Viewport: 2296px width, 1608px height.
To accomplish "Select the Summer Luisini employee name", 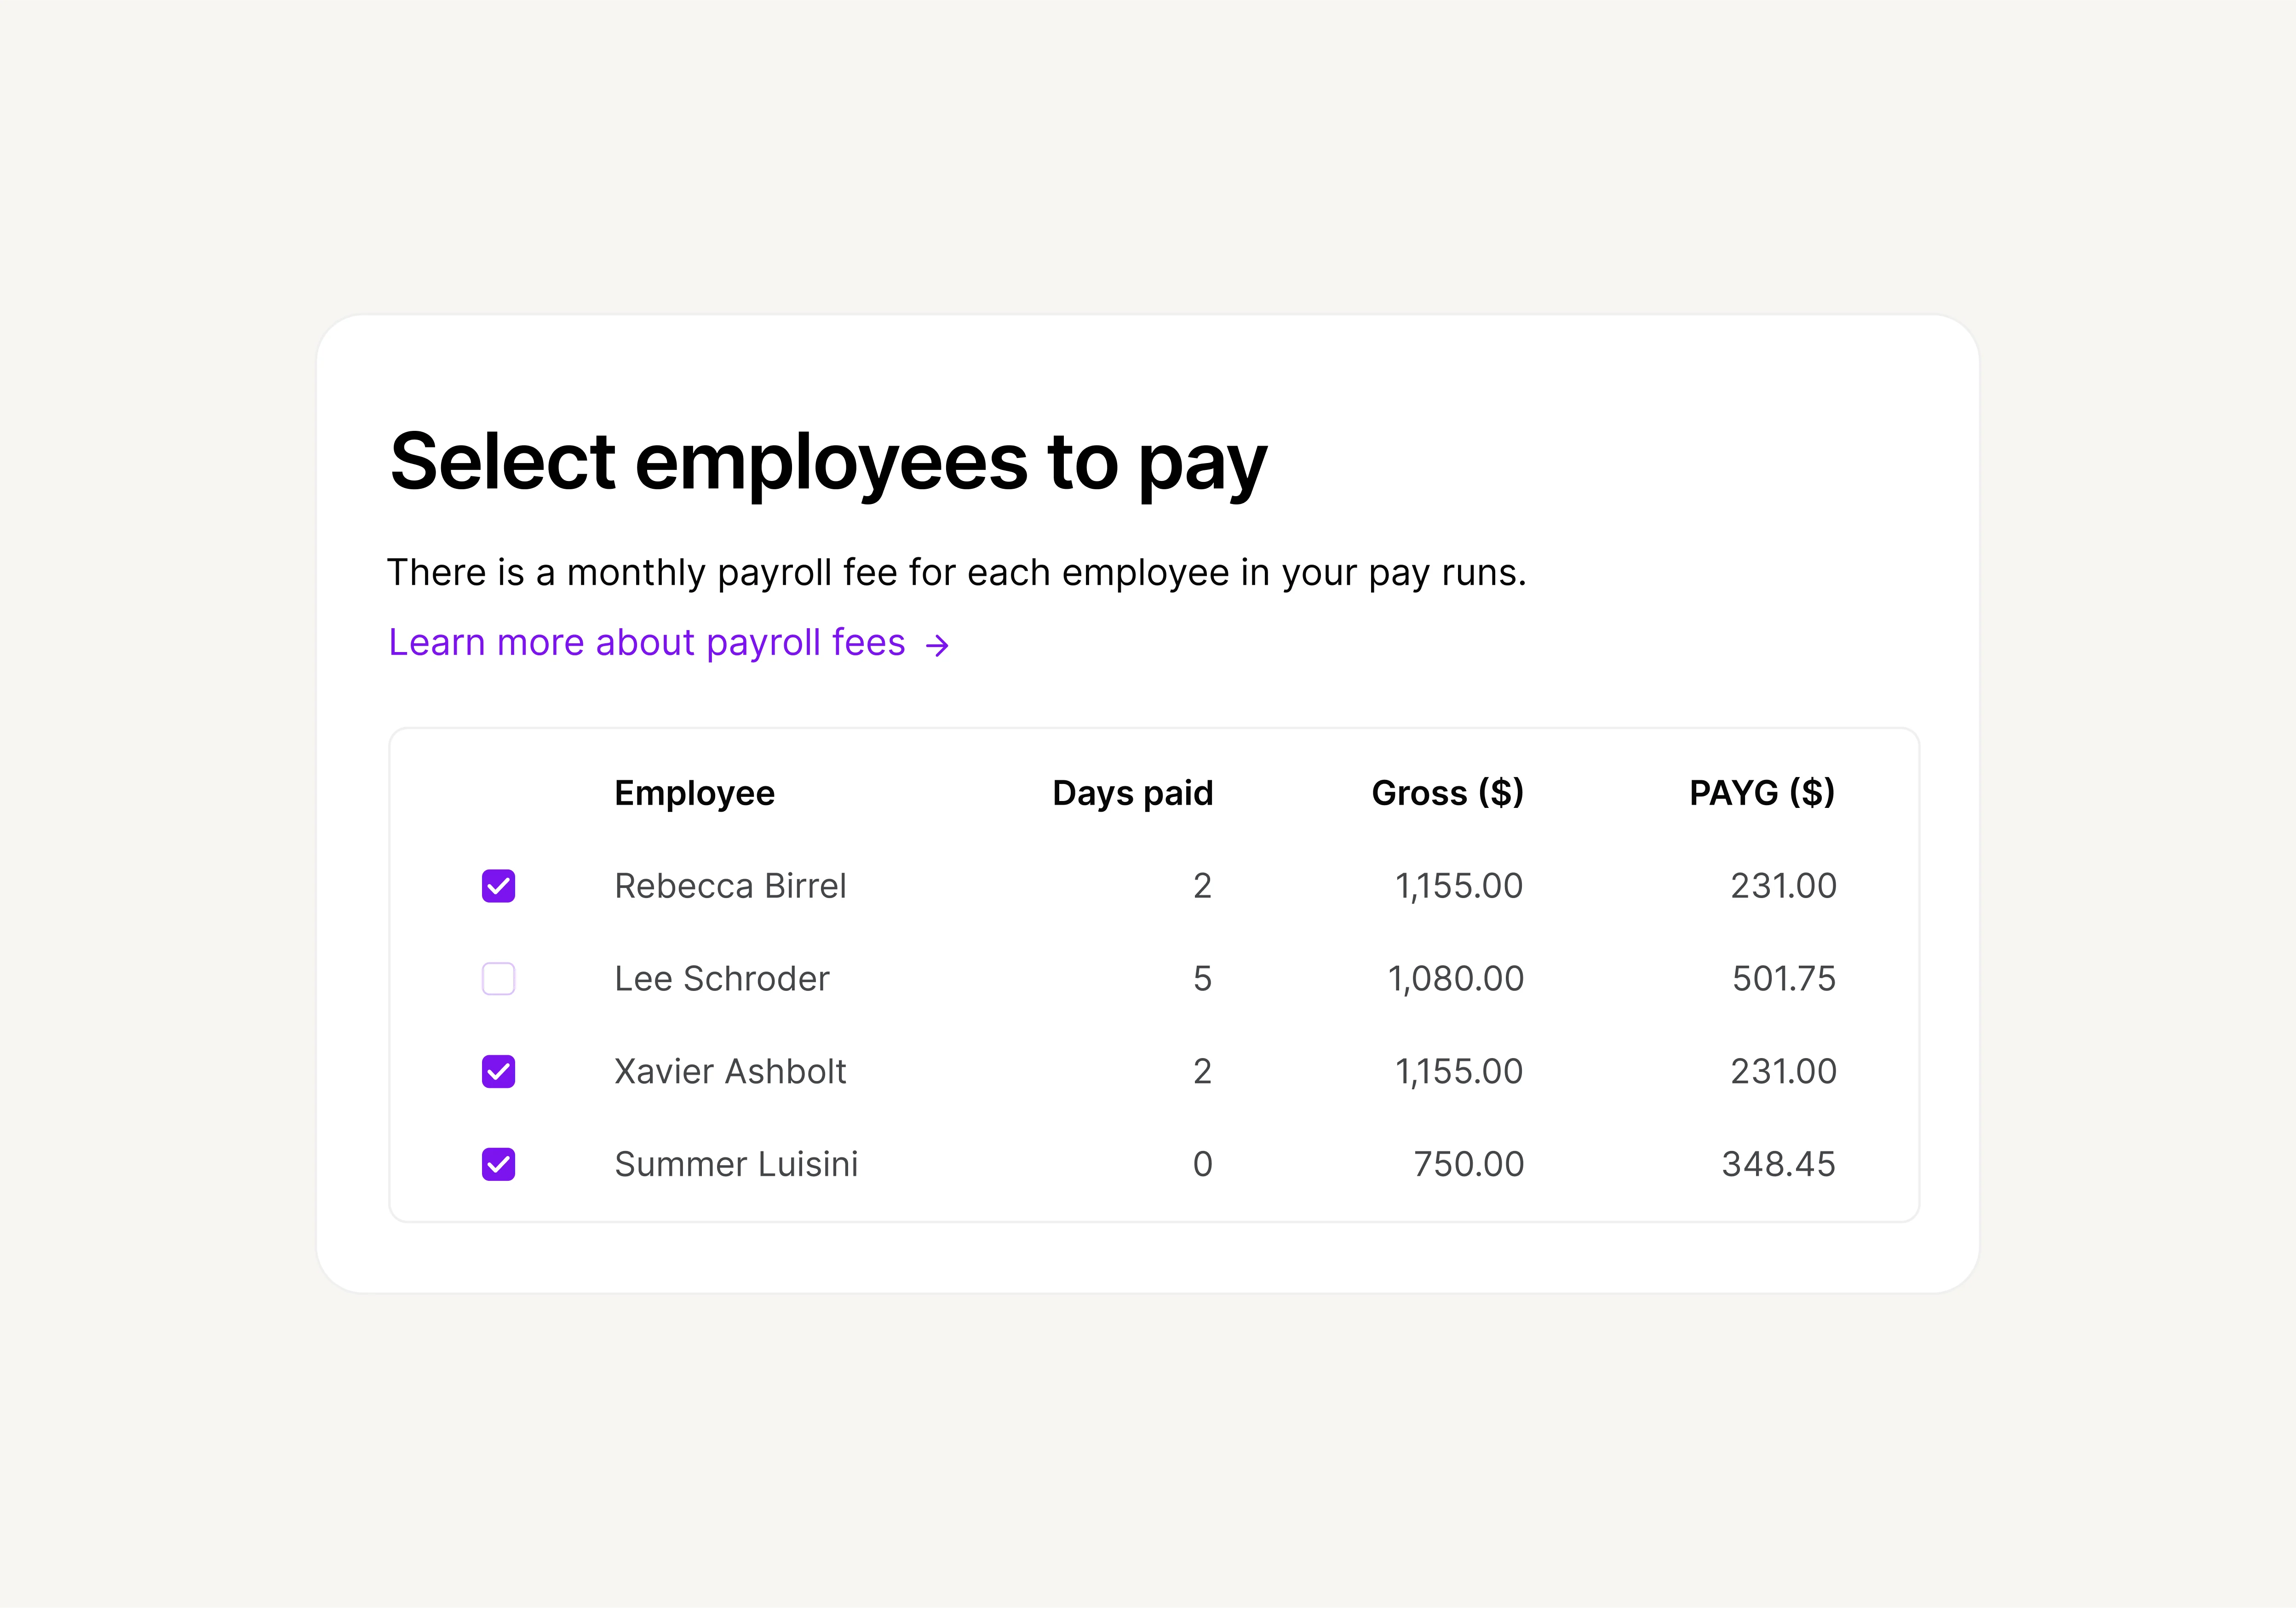I will click(736, 1164).
